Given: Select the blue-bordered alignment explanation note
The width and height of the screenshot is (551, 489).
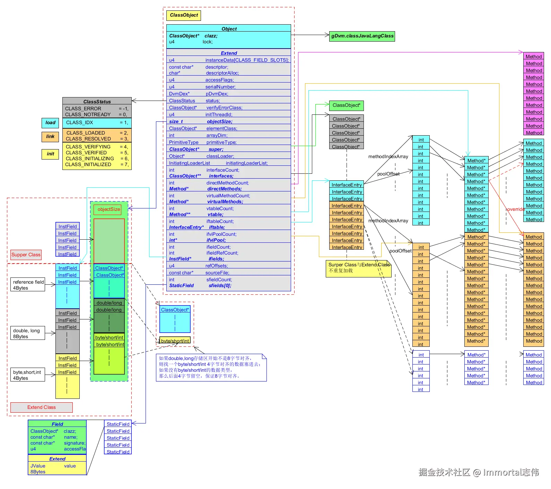Looking at the screenshot, I should (211, 368).
